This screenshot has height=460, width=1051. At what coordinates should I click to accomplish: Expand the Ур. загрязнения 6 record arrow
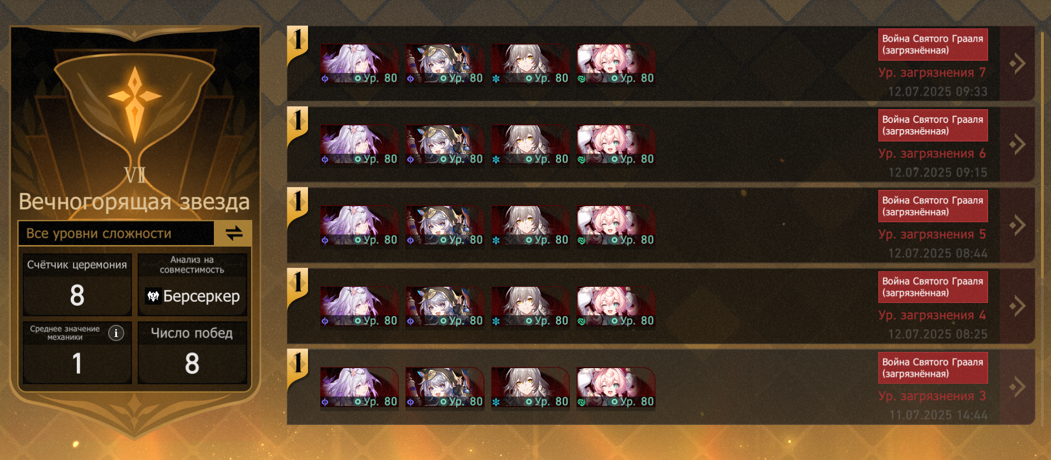(1018, 144)
